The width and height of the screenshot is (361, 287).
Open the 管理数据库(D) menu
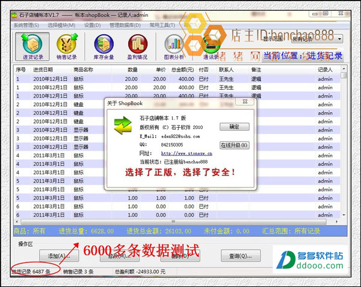[x=125, y=25]
